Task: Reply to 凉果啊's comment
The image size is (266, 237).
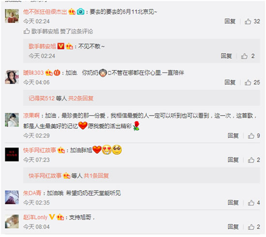Action: click(x=233, y=136)
